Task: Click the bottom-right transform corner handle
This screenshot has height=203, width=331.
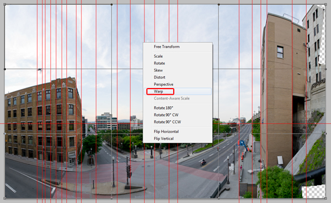Action: (x=325, y=198)
